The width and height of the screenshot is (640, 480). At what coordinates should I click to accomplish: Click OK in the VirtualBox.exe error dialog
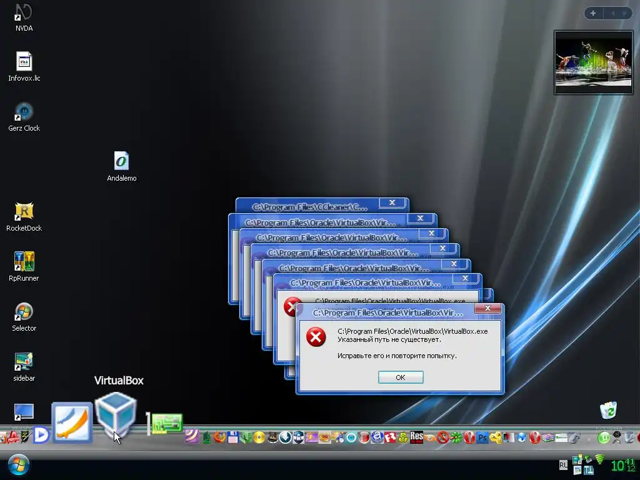pyautogui.click(x=401, y=377)
